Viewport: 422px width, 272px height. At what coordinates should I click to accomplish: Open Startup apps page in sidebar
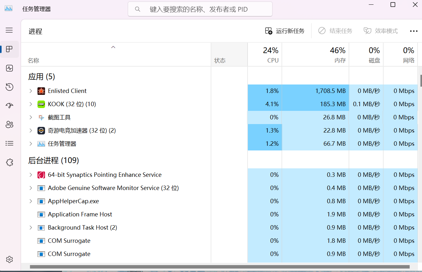point(9,106)
